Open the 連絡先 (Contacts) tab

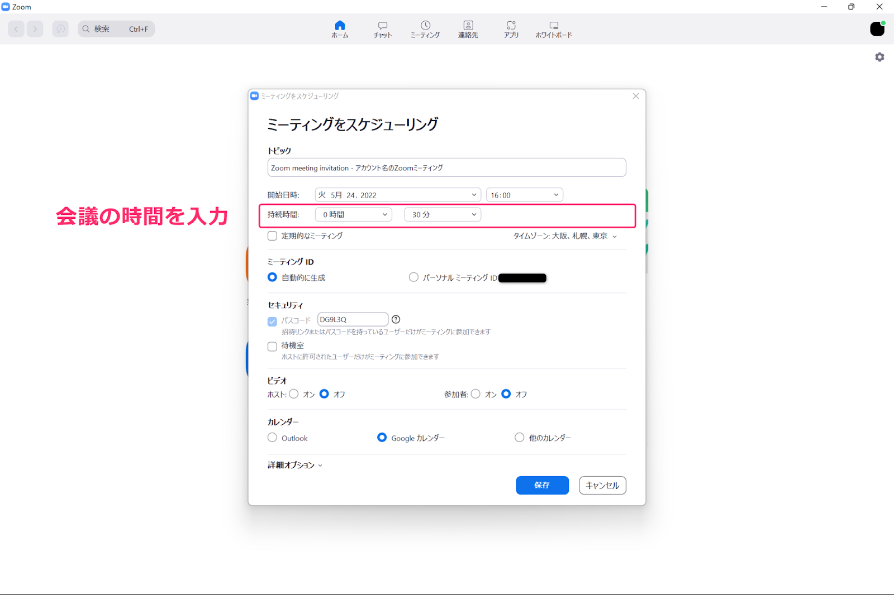pos(468,29)
